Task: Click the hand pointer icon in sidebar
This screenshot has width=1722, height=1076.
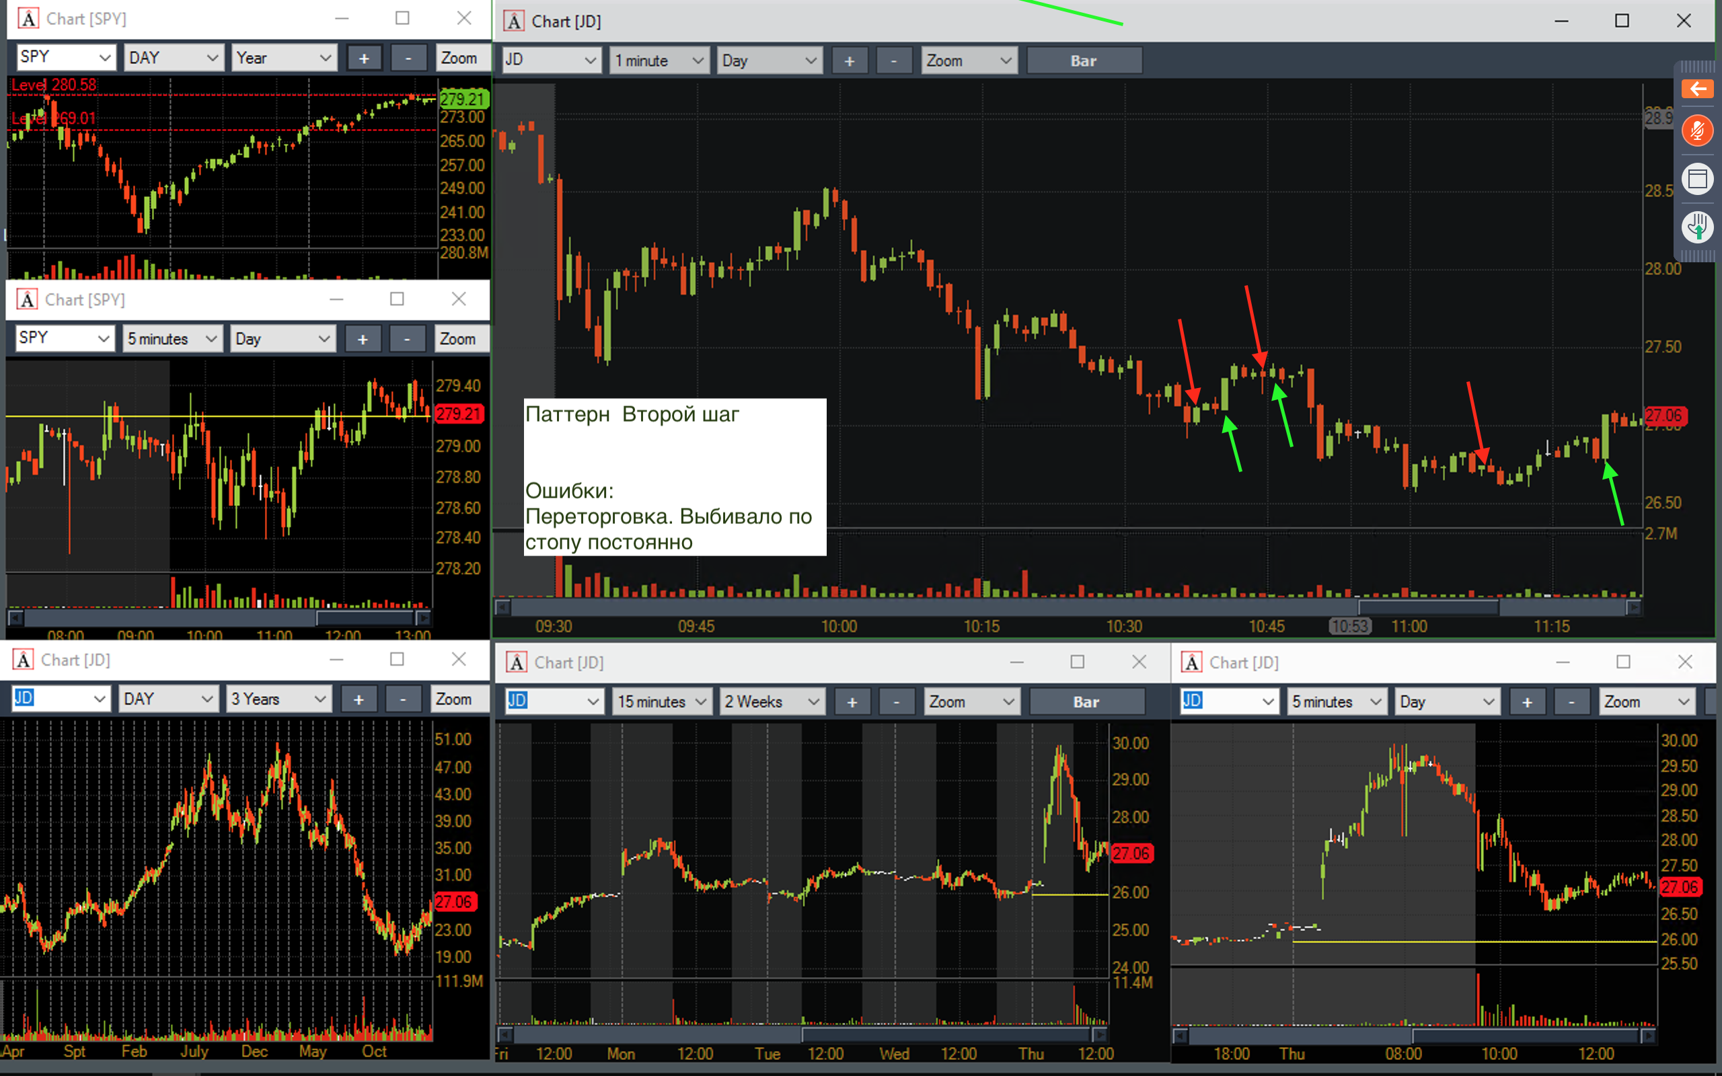Action: point(1698,227)
